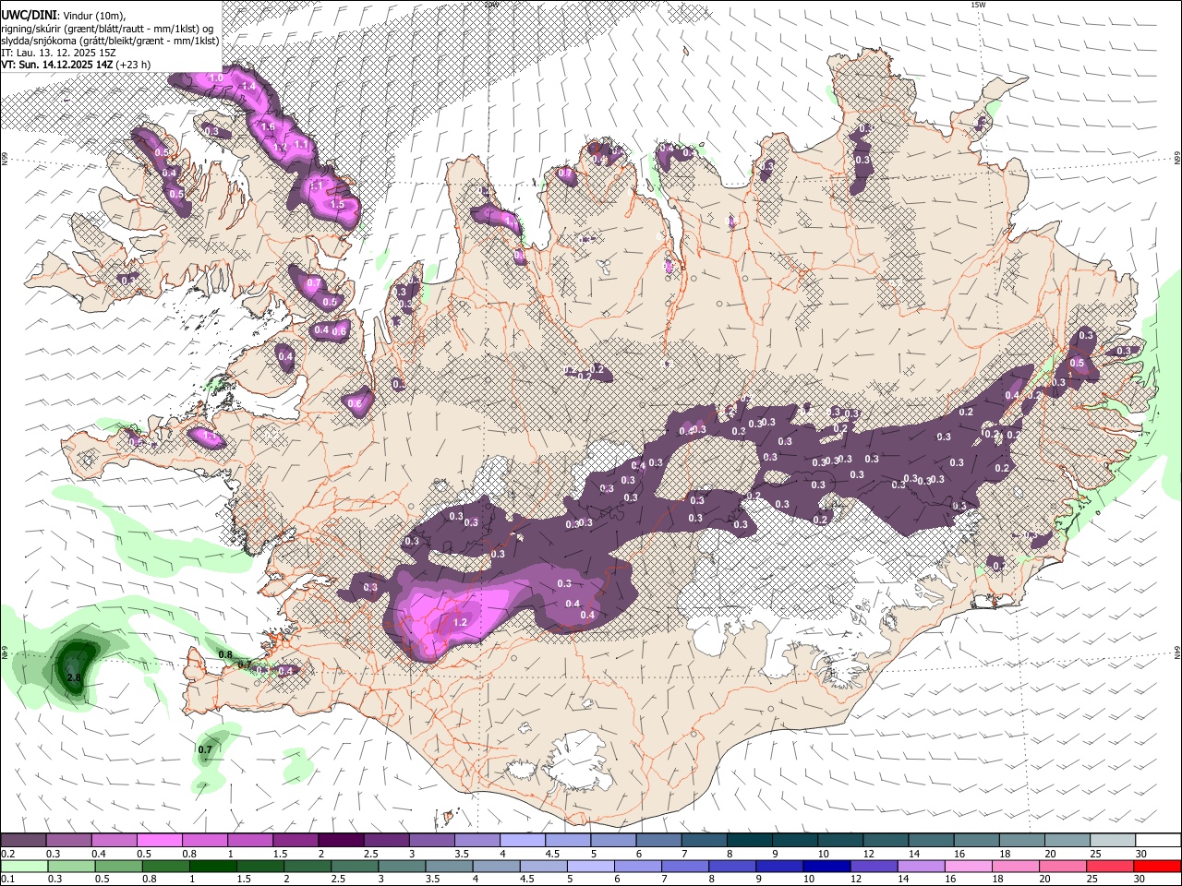Click the 1 darkest green swatch in the lower legend
The height and width of the screenshot is (886, 1182).
[x=212, y=867]
